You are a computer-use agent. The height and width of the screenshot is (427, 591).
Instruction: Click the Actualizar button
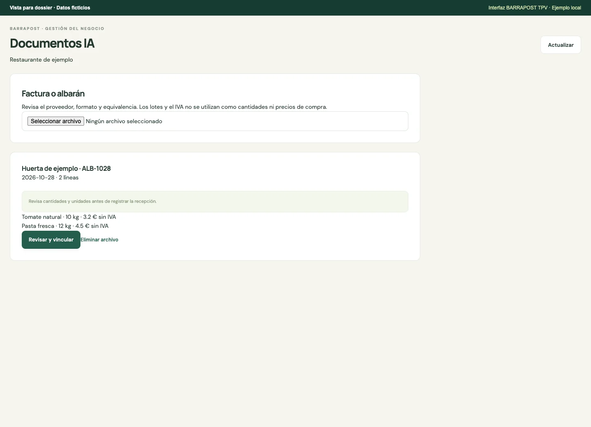(561, 45)
